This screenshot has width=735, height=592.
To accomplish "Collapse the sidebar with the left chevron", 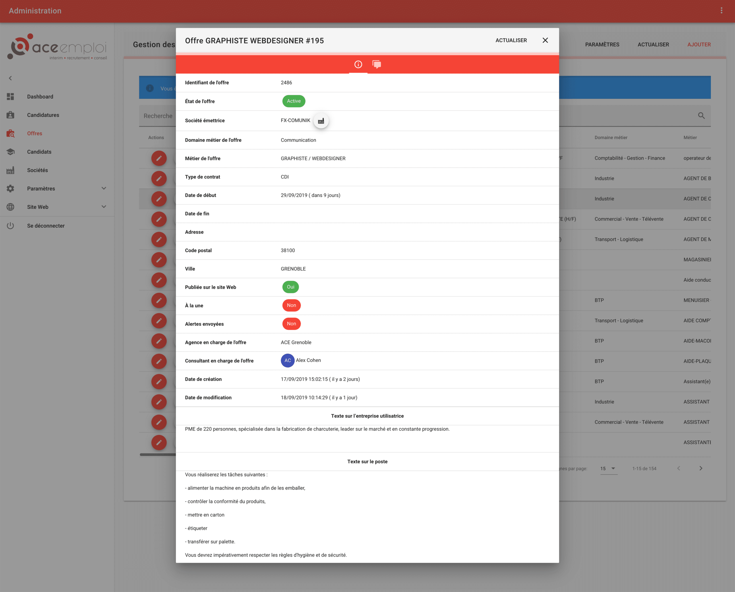I will (x=10, y=78).
